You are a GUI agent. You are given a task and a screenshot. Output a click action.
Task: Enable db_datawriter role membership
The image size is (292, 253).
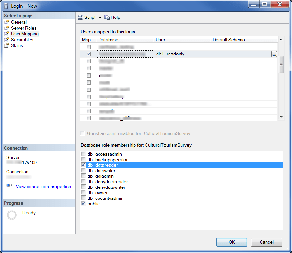pyautogui.click(x=83, y=171)
